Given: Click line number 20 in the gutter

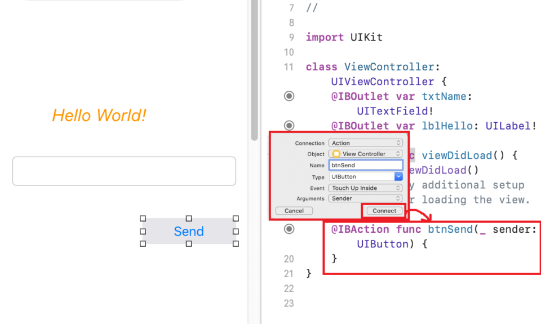Looking at the screenshot, I should [x=289, y=259].
